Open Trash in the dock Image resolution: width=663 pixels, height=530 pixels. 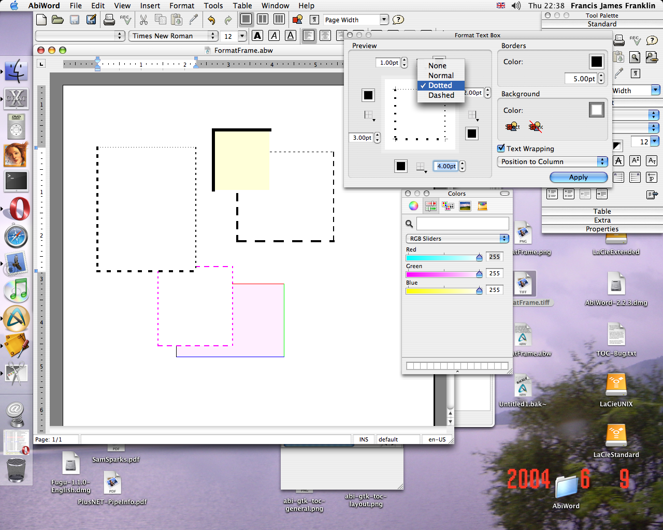click(16, 470)
